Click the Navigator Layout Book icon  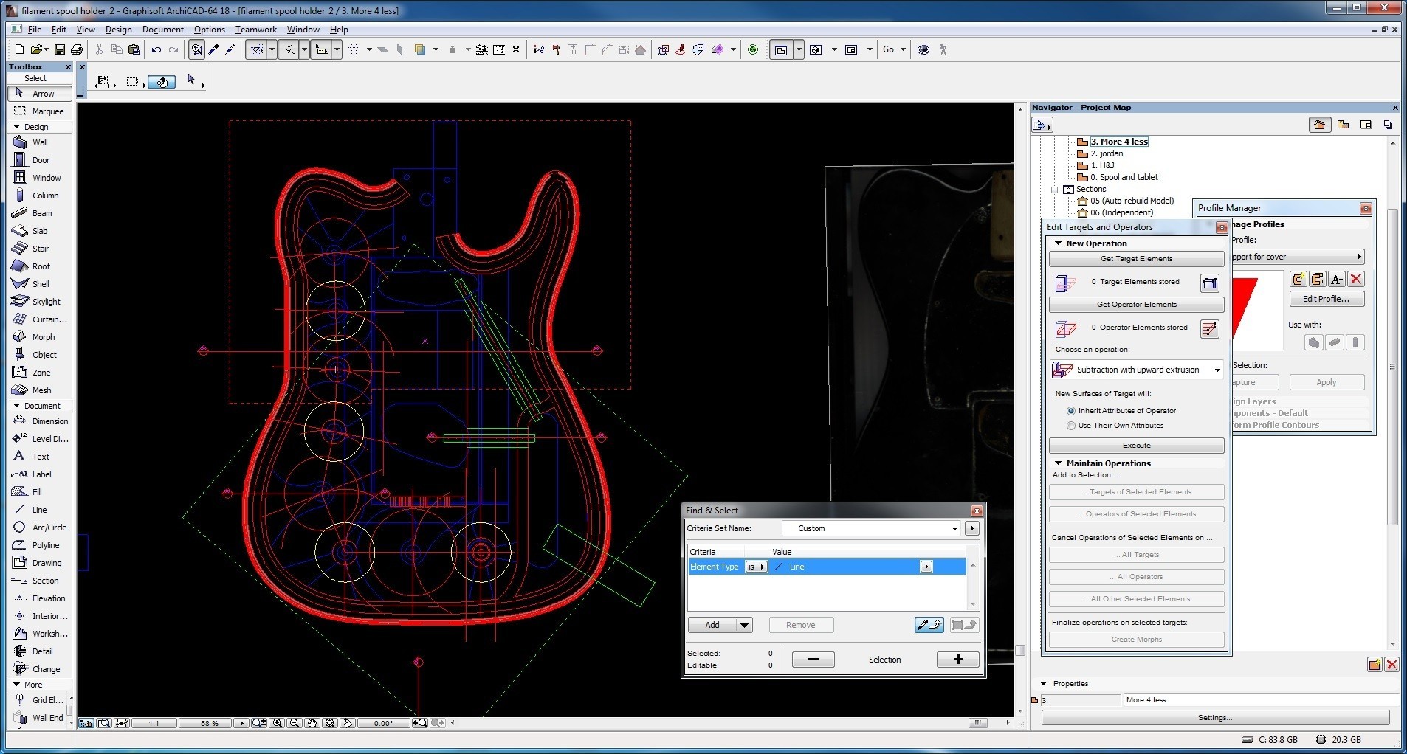(x=1366, y=125)
